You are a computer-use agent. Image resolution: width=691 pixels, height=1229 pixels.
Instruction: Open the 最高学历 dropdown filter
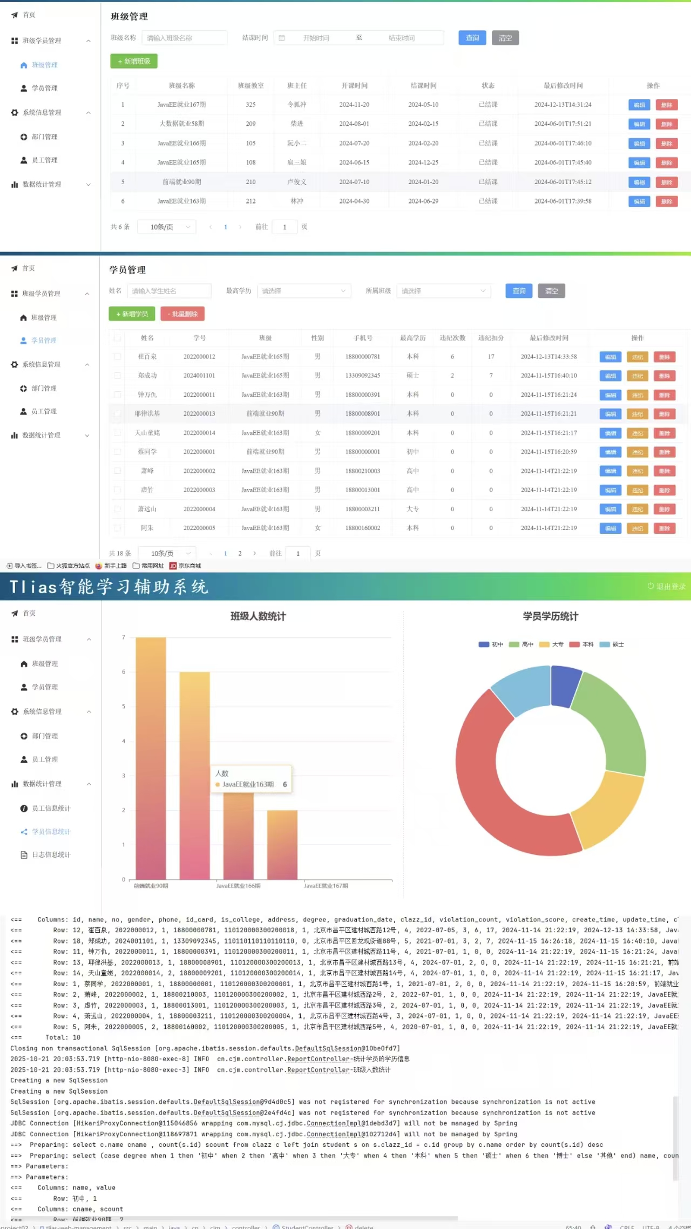304,291
